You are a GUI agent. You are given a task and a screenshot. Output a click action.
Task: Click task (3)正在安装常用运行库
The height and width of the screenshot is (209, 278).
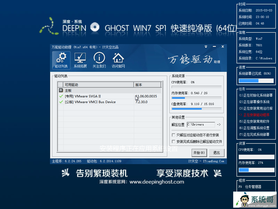pos(256,108)
